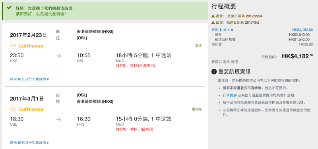The width and height of the screenshot is (318, 149).
Task: Click the red 目的地: 2月24日 arrival notice
Action: coord(136,66)
